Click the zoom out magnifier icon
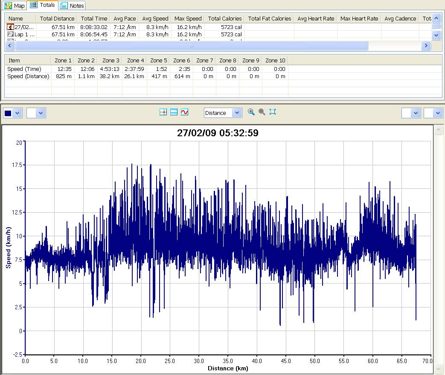The image size is (445, 375). [262, 112]
